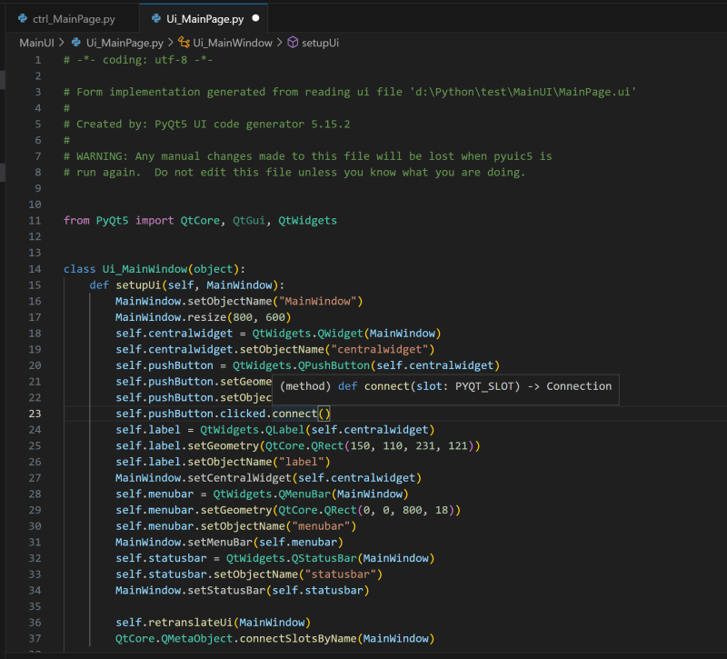
Task: Click class name Ui_MainWindow on line 14
Action: point(144,269)
